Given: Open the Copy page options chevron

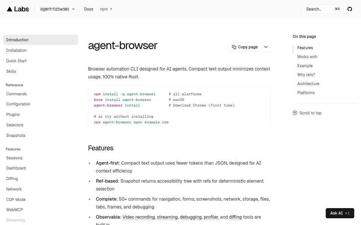Looking at the screenshot, I should (x=266, y=47).
